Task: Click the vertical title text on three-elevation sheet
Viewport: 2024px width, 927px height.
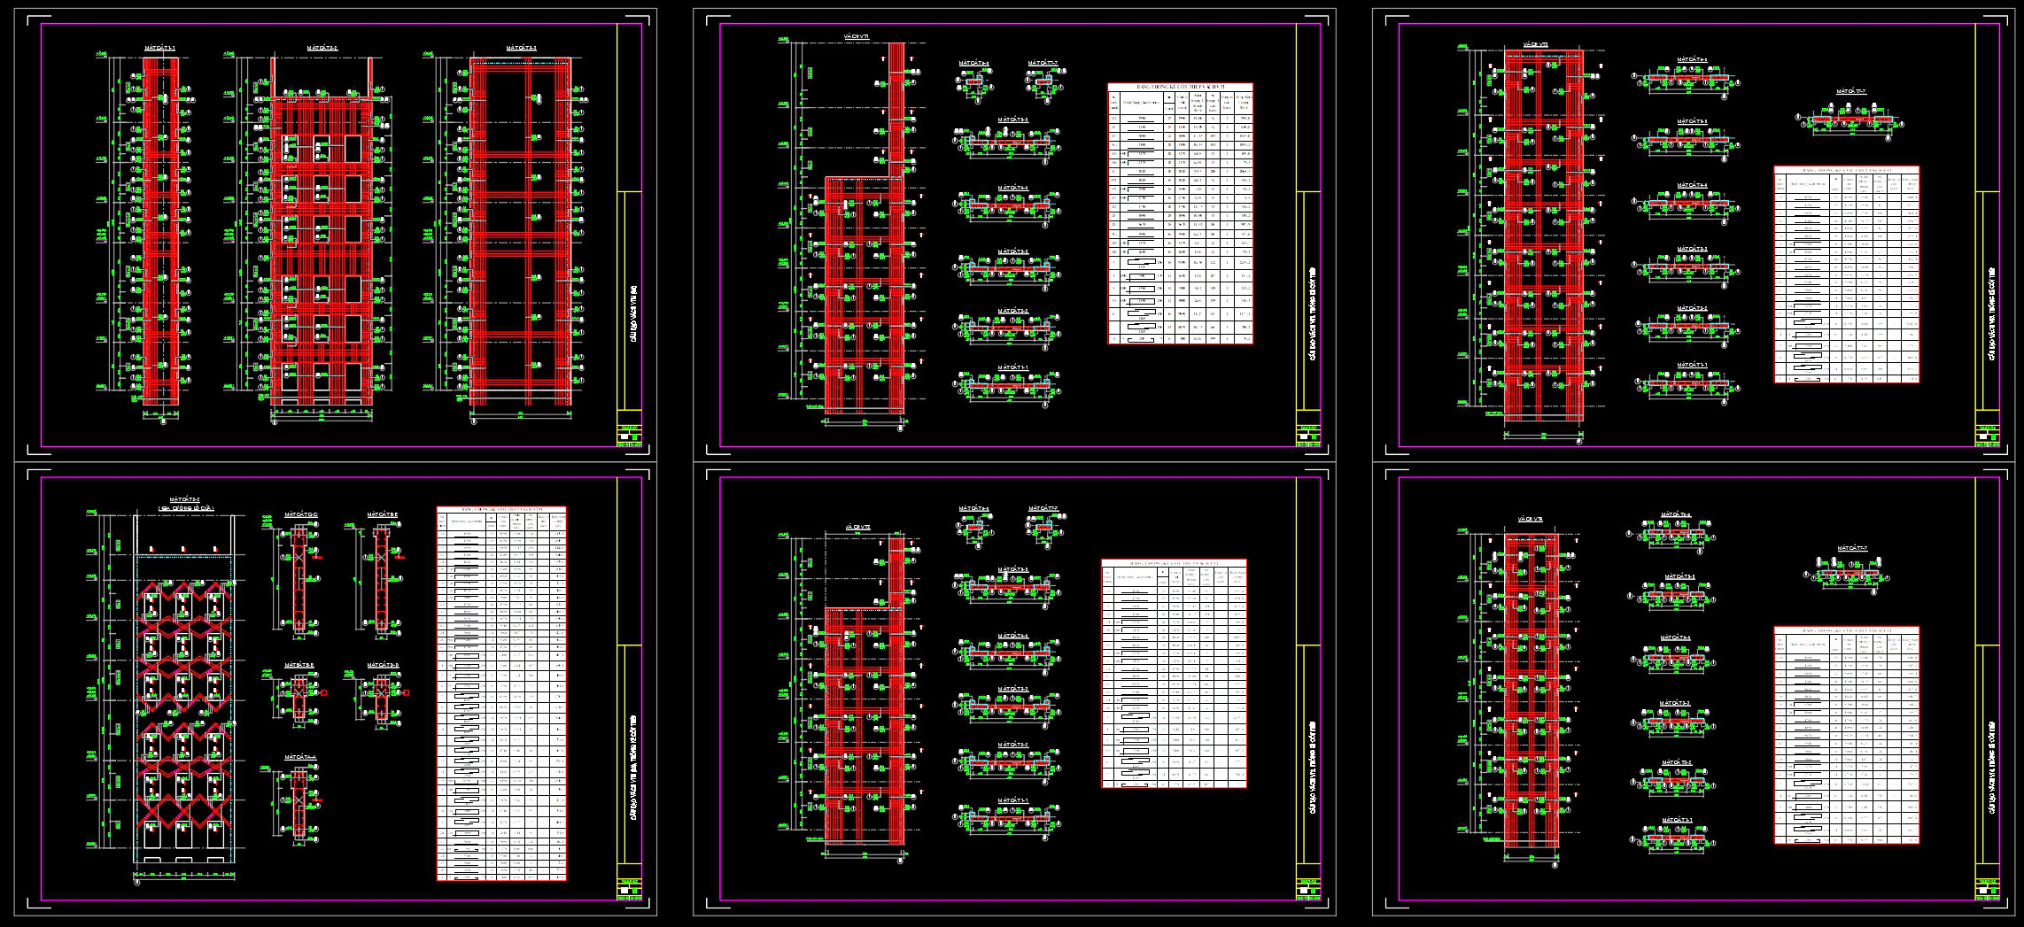Action: 633,313
